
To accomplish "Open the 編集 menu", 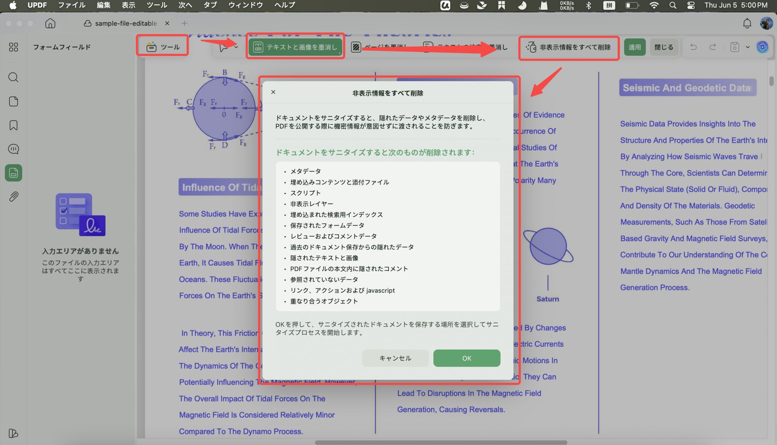I will [x=103, y=5].
